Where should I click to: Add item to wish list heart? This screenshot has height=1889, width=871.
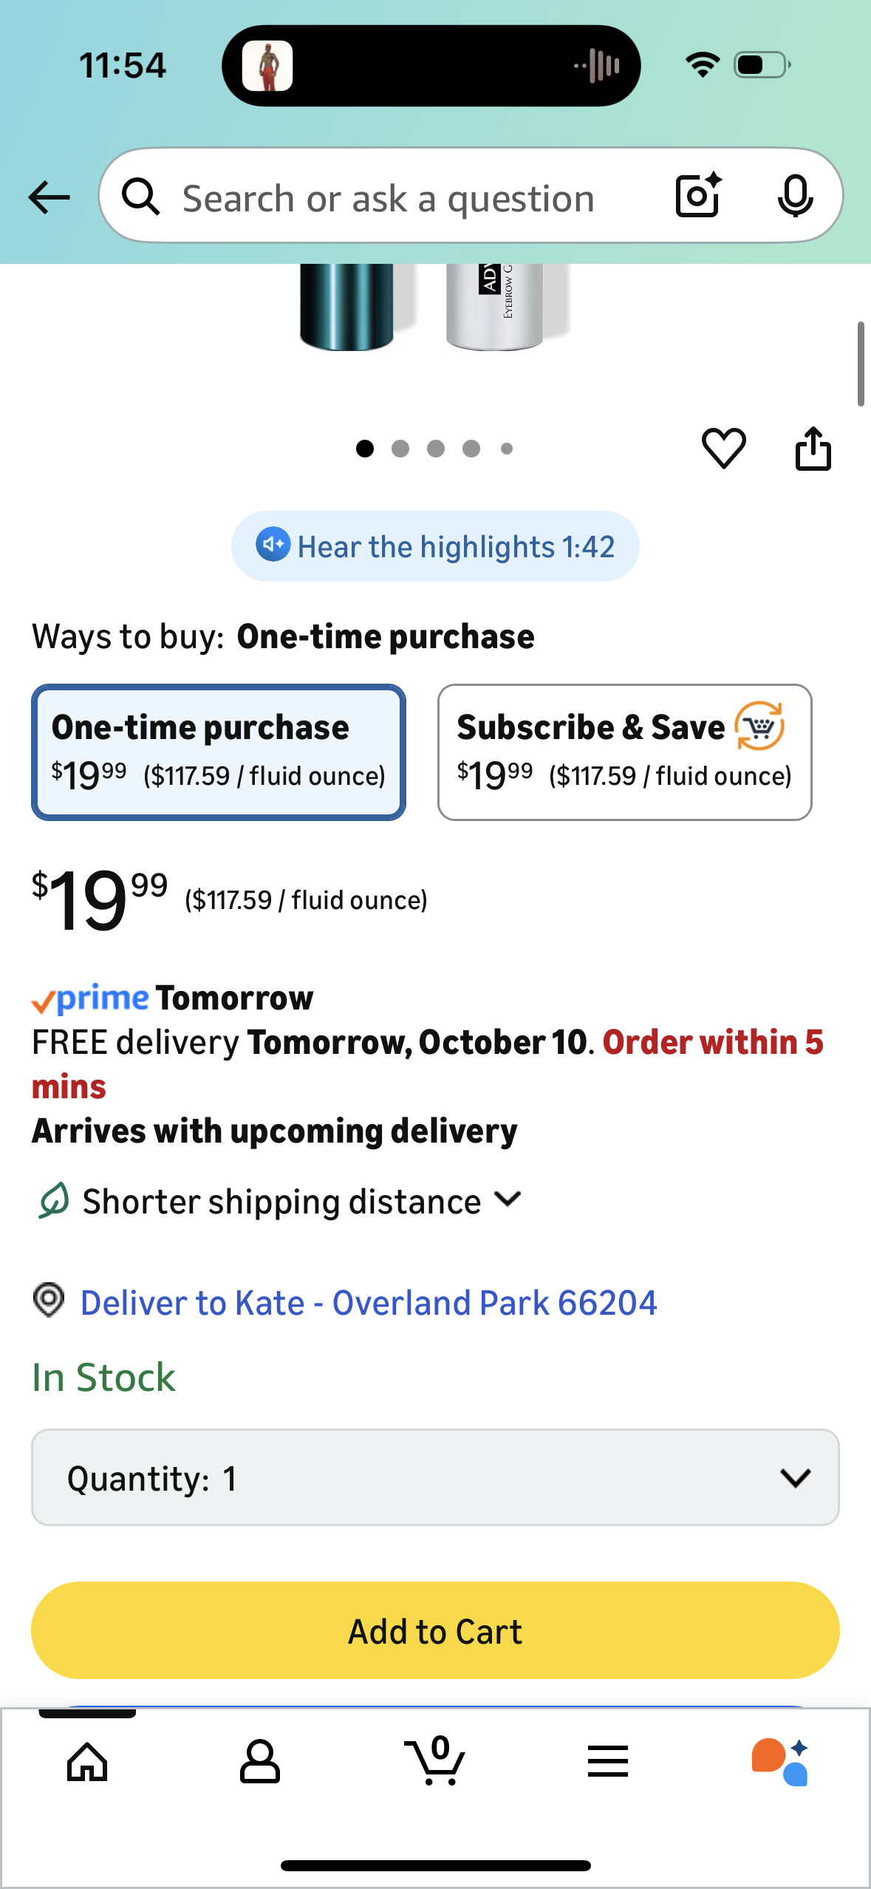(723, 448)
